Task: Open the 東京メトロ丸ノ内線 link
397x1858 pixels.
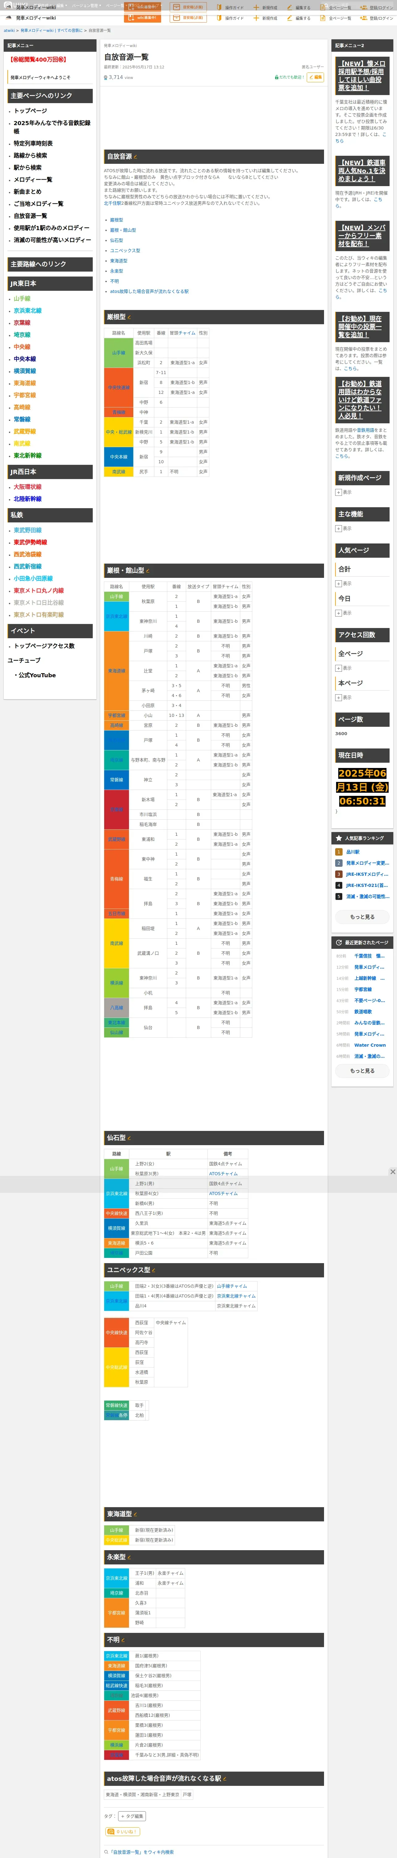Action: point(38,591)
